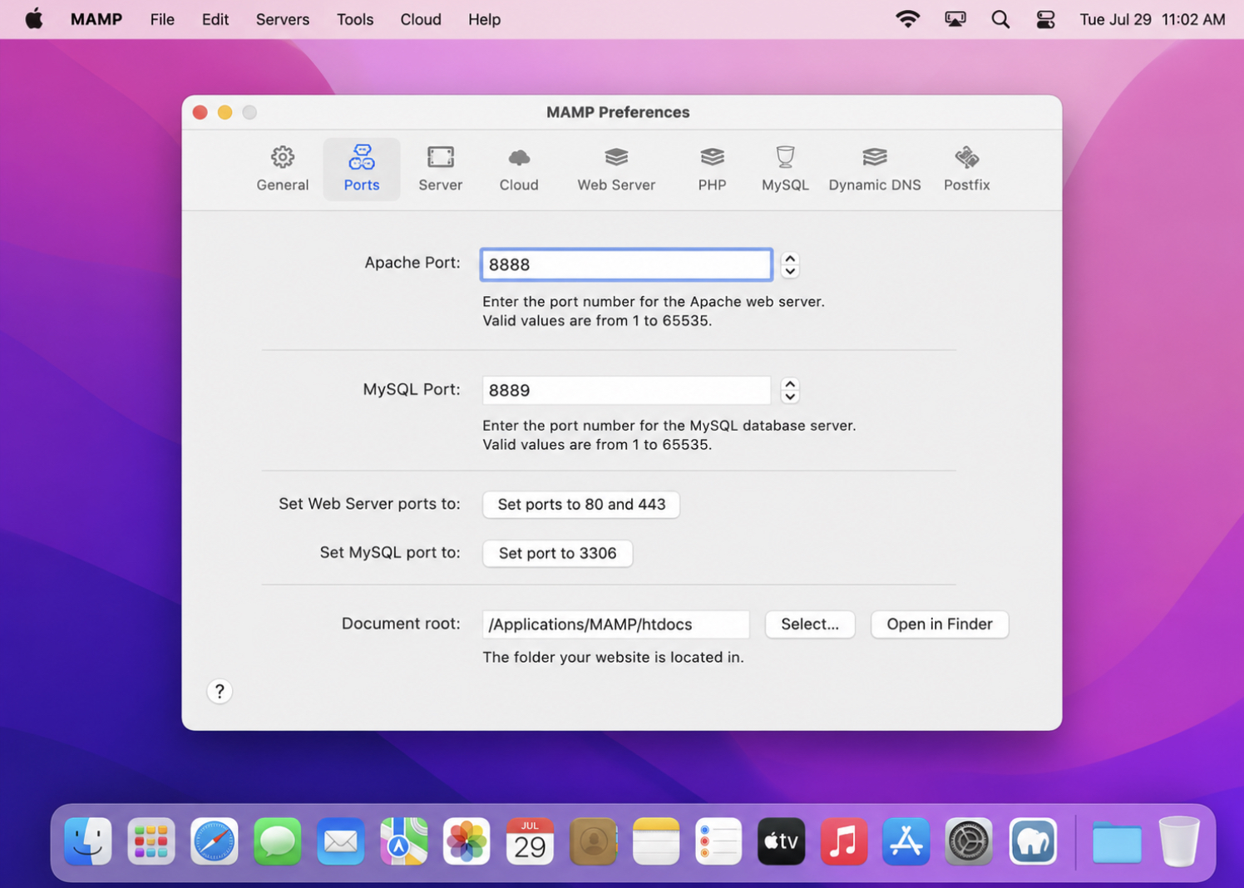Open help with the question mark button
The width and height of the screenshot is (1244, 888).
(220, 691)
